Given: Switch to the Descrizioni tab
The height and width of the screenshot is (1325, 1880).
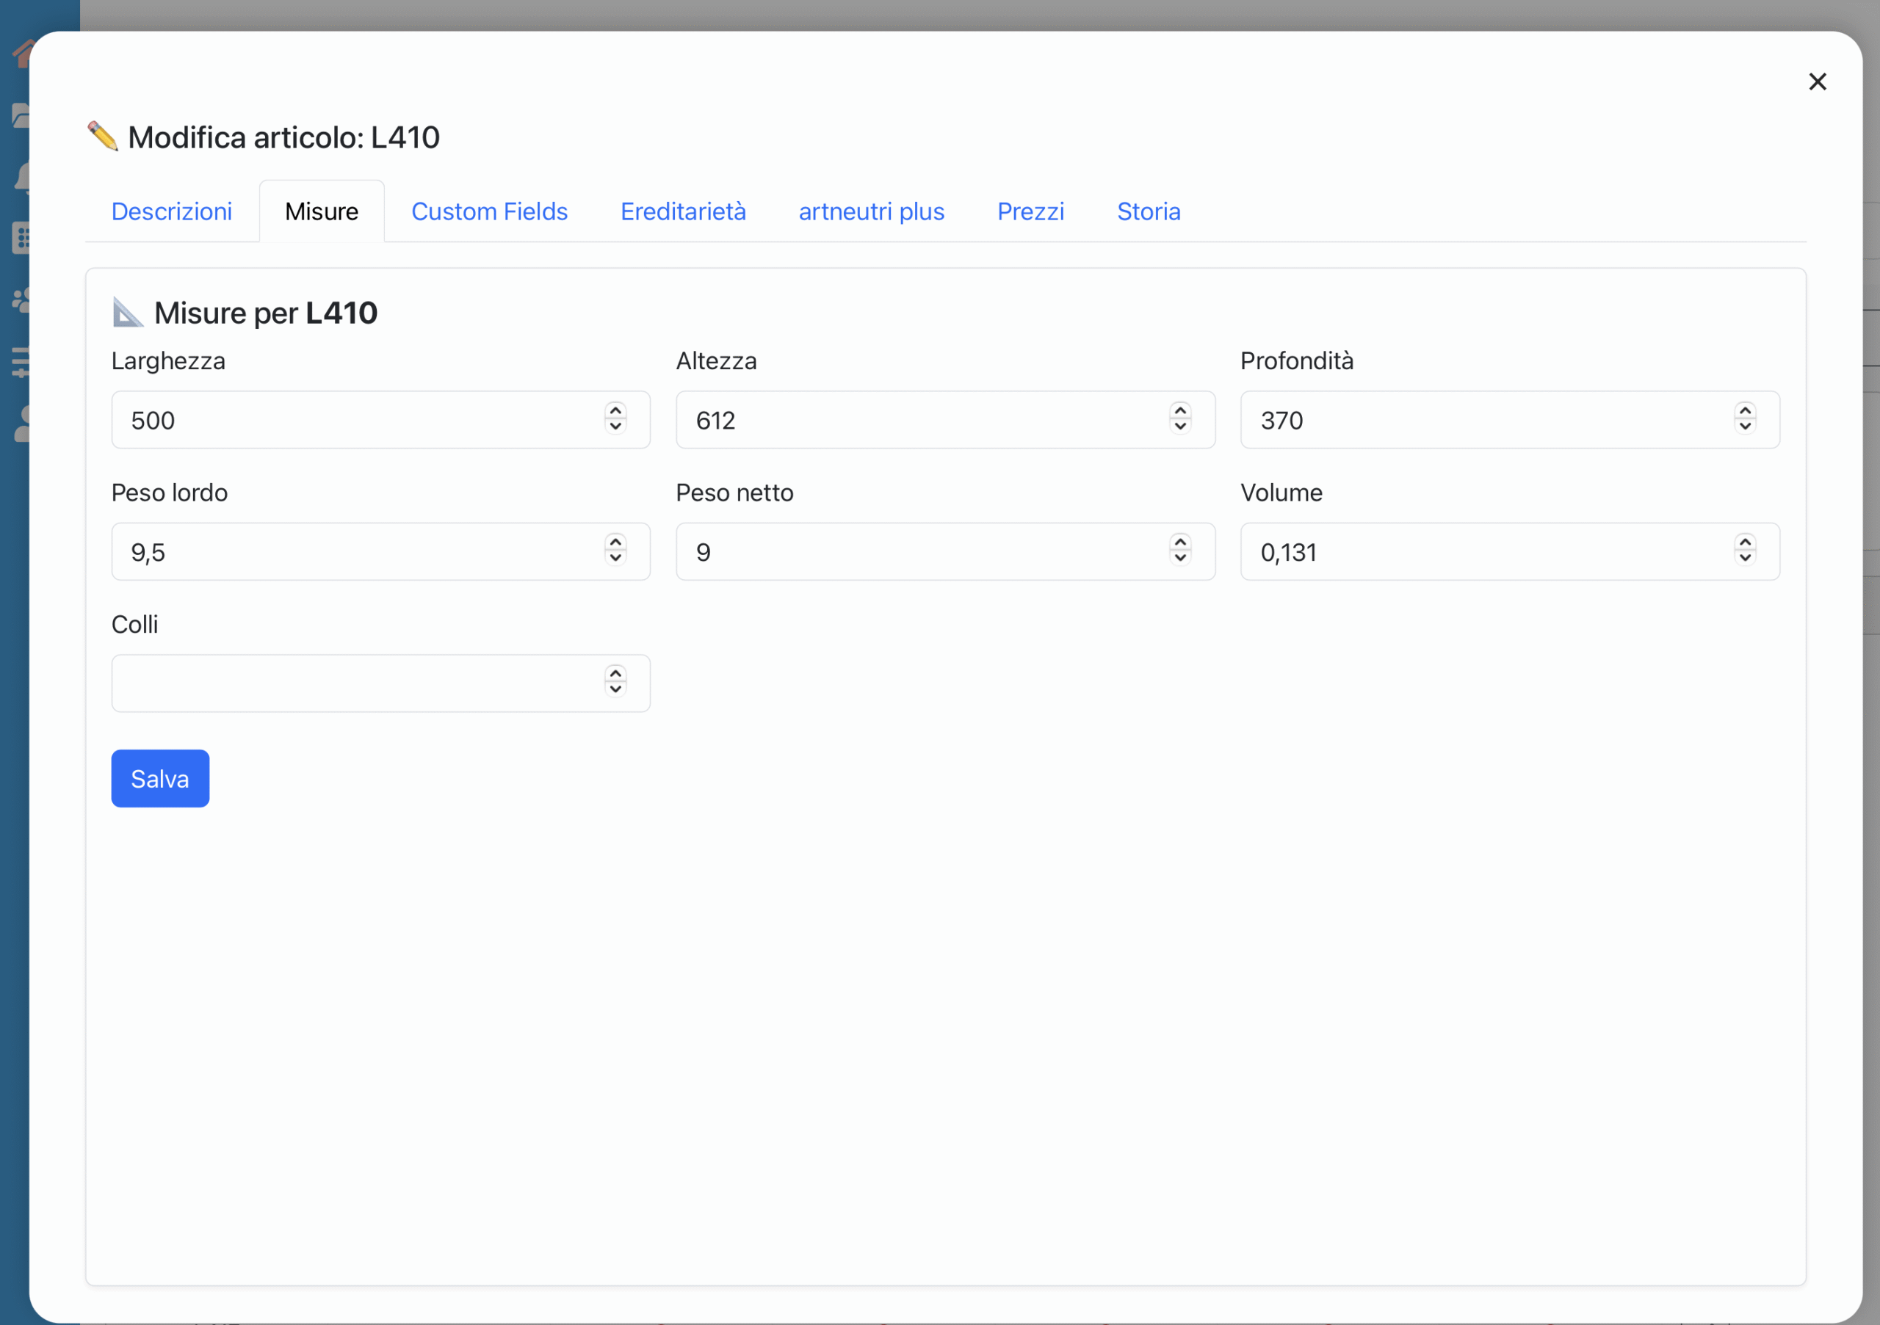Looking at the screenshot, I should tap(171, 211).
